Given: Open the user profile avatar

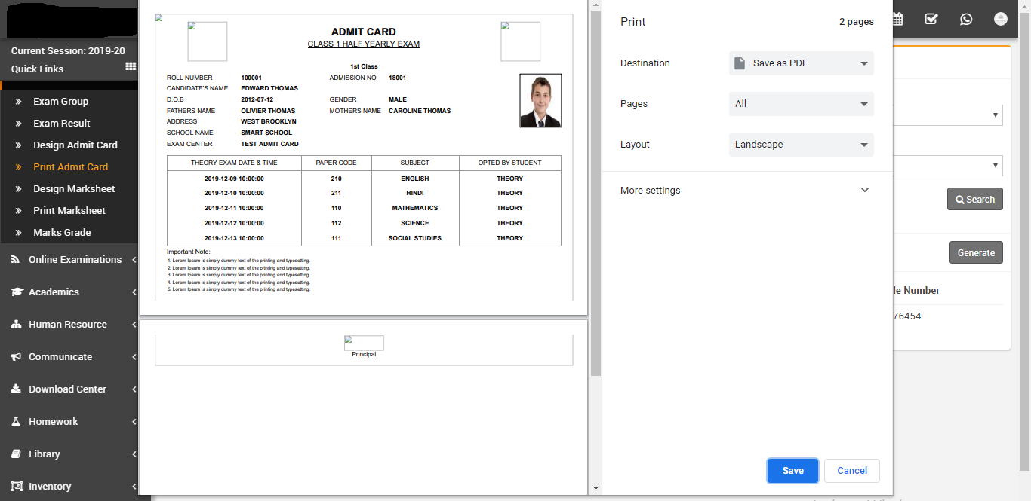Looking at the screenshot, I should coord(1001,20).
